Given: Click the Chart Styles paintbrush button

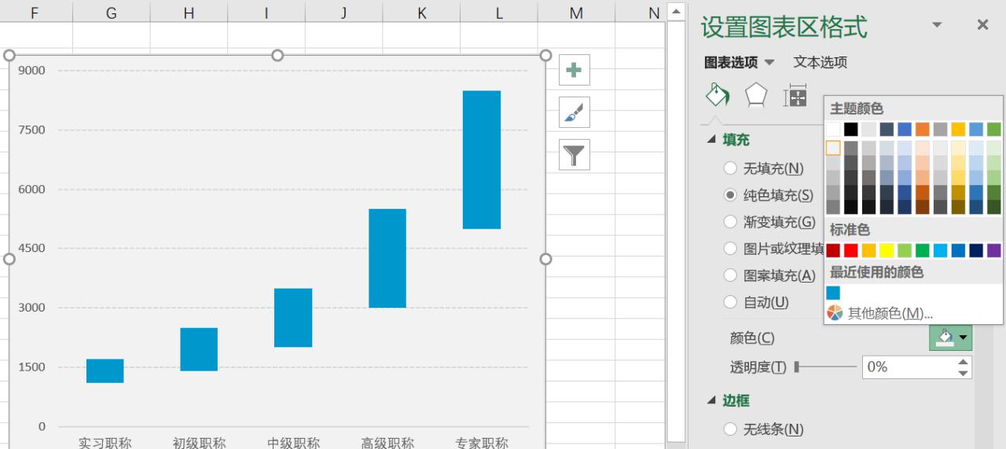Looking at the screenshot, I should pos(575,113).
